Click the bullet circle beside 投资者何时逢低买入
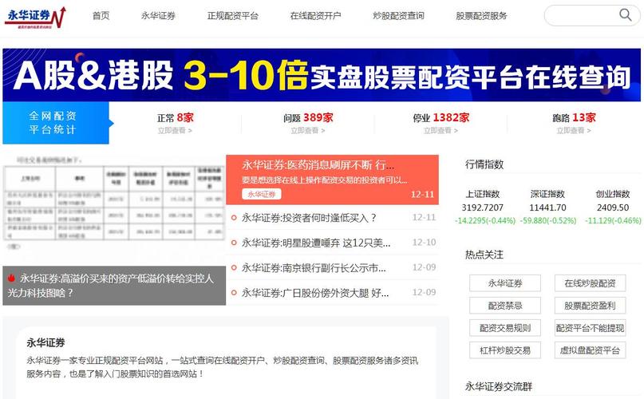Screen dimensions: 644x399 234,218
